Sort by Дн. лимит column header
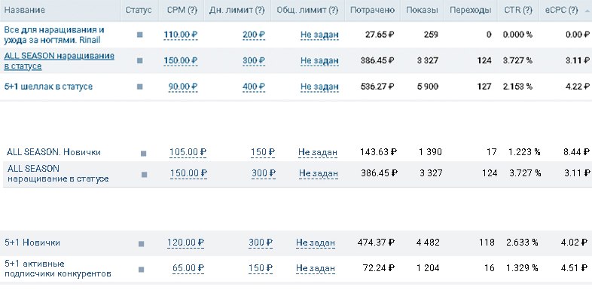This screenshot has width=592, height=290. click(236, 11)
